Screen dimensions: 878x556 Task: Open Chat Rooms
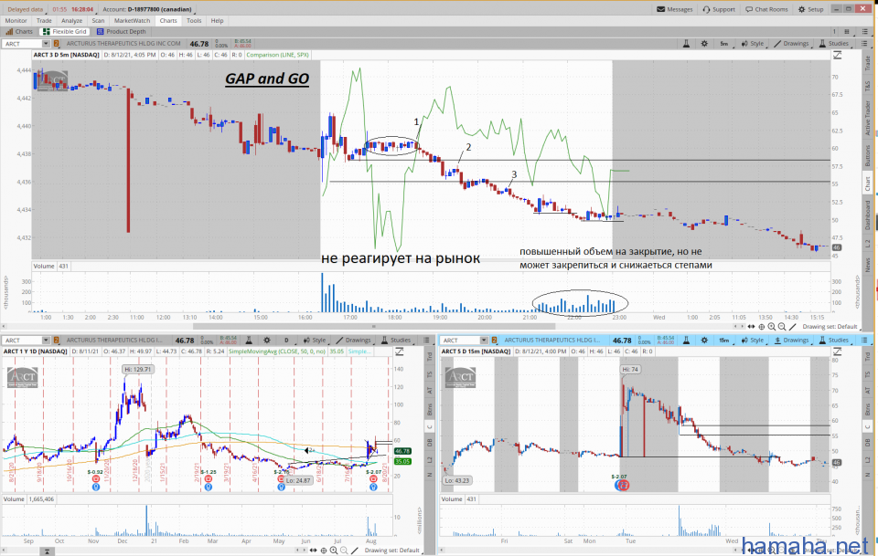(x=766, y=9)
